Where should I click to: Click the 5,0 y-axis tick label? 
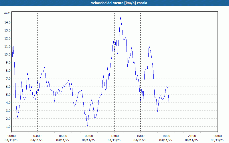coord(7,94)
